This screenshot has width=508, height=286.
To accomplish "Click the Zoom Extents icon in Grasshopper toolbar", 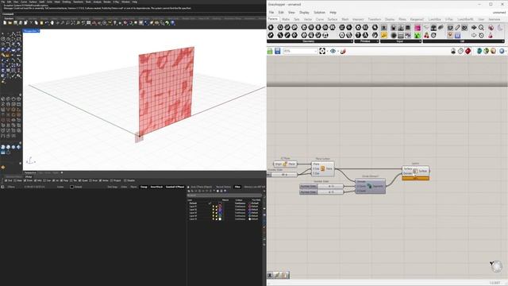I will pos(322,51).
